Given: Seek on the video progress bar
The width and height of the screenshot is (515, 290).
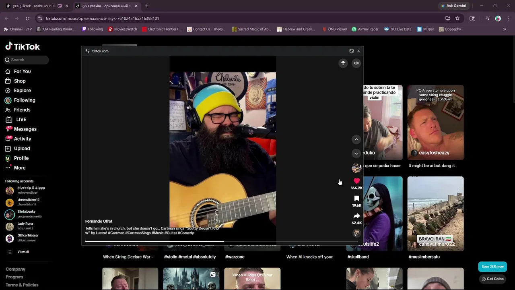Looking at the screenshot, I should (221, 241).
